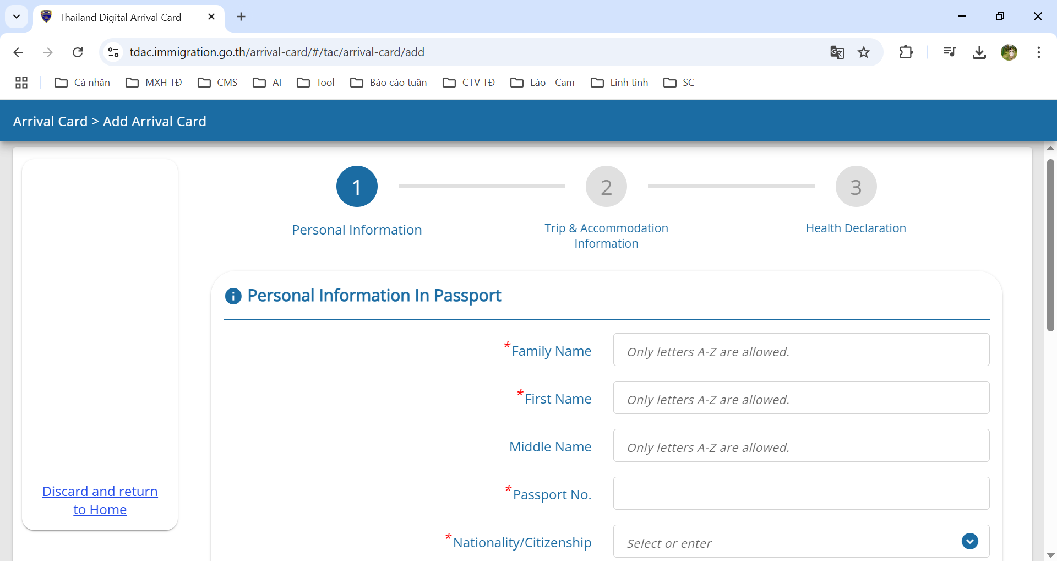Open the Lào - Cam bookmark folder
The height and width of the screenshot is (561, 1057).
pyautogui.click(x=543, y=83)
